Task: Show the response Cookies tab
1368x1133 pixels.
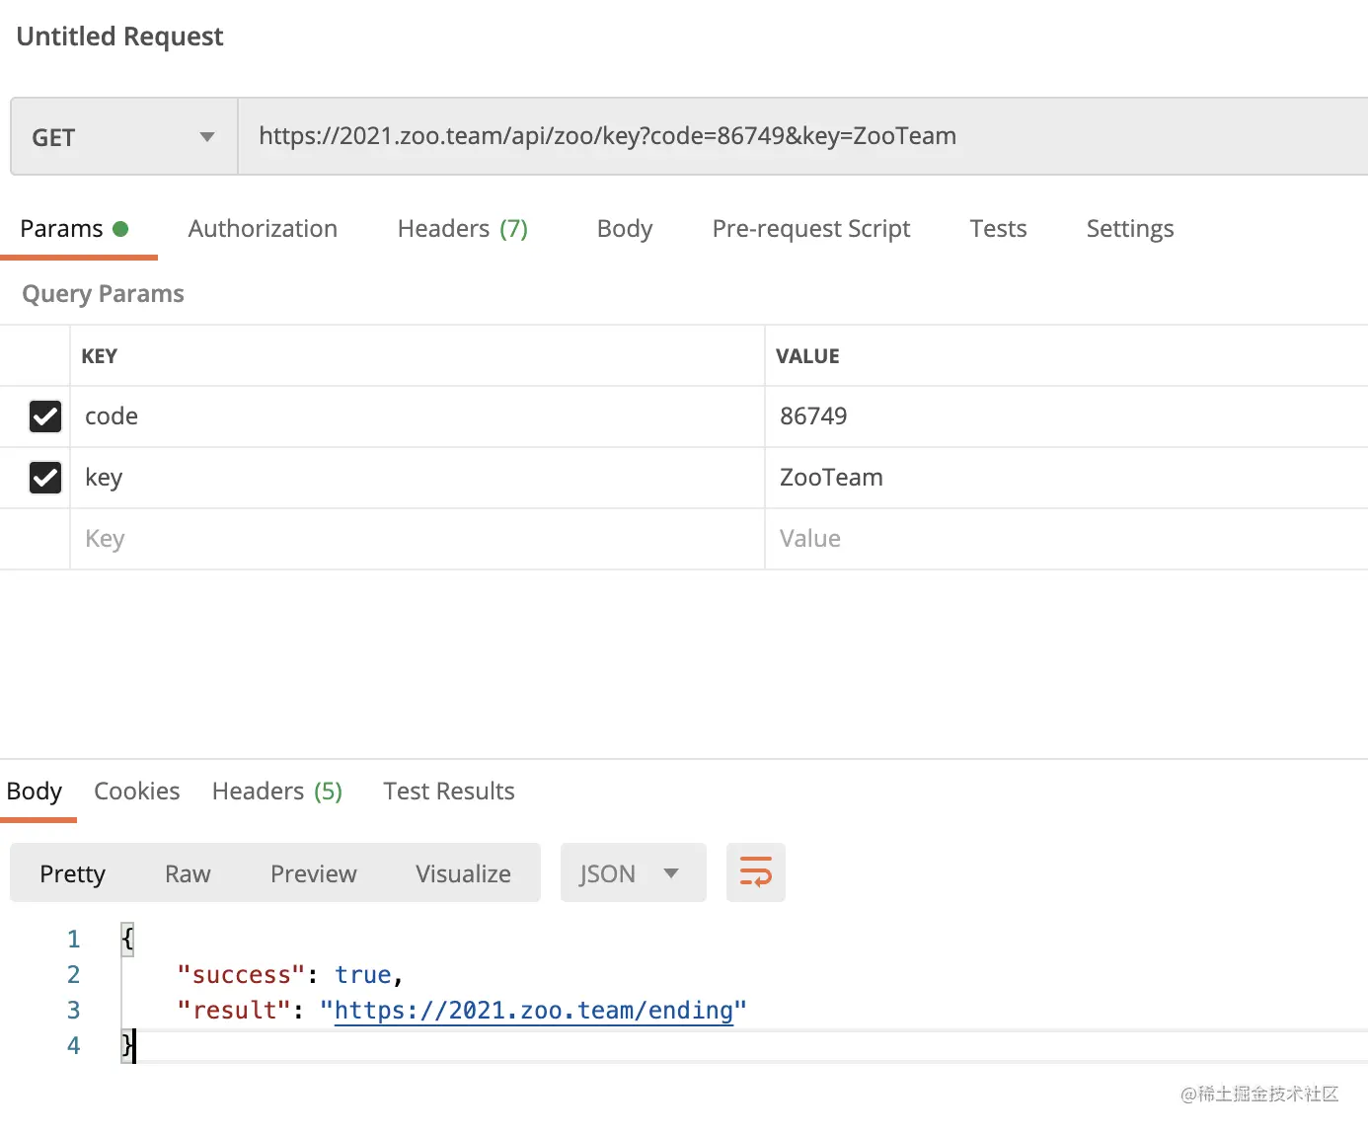Action: tap(136, 792)
